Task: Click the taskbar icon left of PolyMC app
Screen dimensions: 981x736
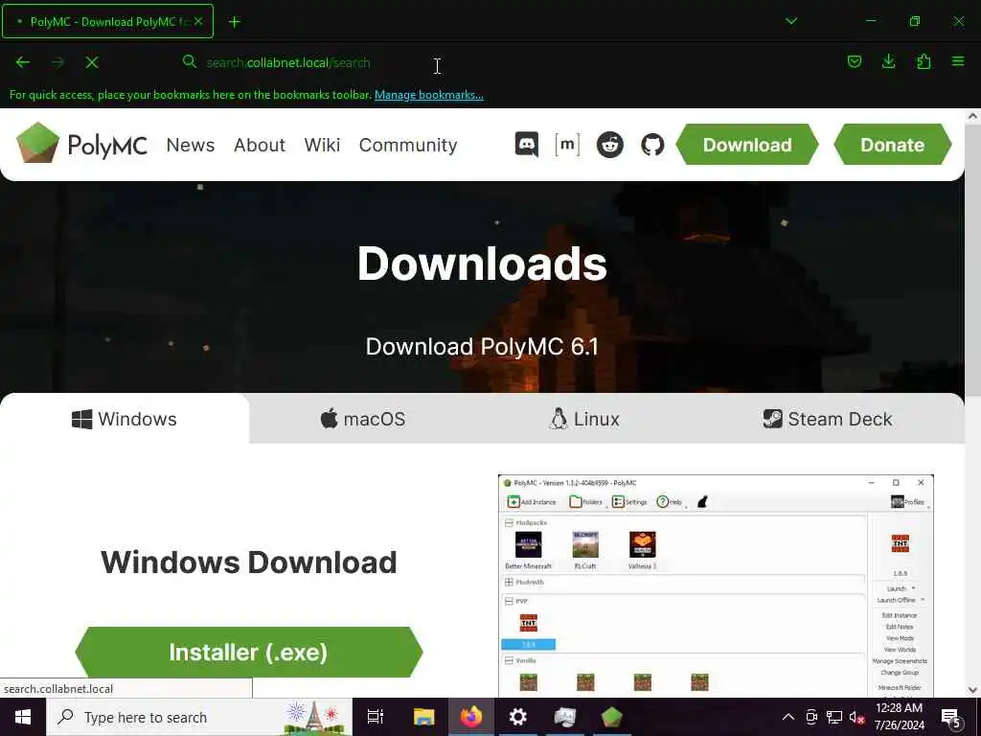Action: click(565, 717)
